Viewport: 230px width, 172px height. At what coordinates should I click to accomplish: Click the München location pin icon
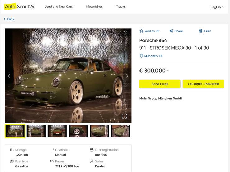(141, 56)
